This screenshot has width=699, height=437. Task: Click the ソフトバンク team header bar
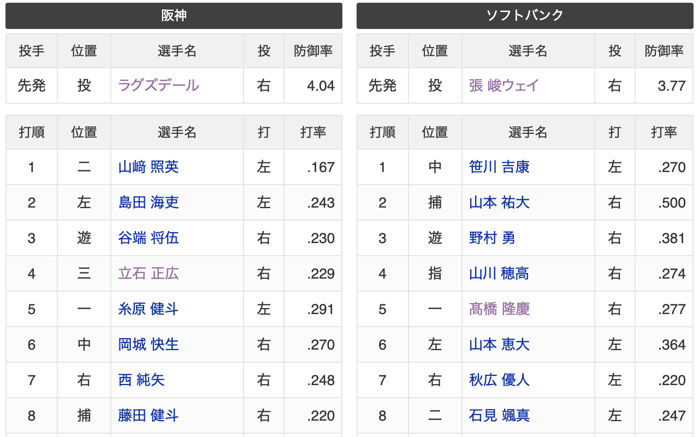click(525, 16)
